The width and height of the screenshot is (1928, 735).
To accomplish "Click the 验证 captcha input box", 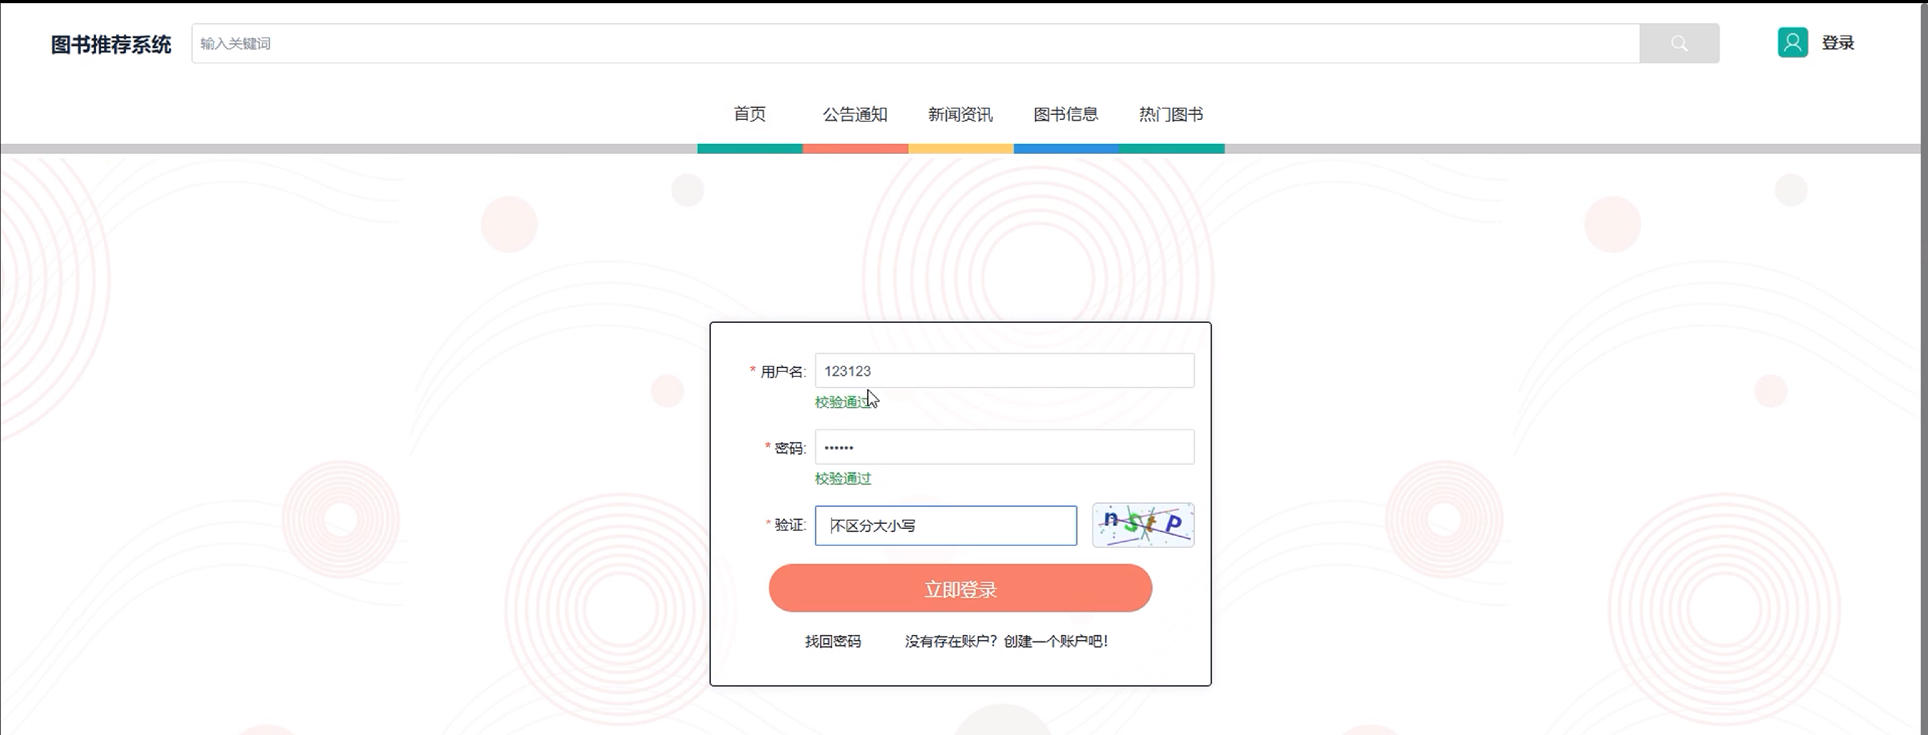I will click(x=945, y=525).
